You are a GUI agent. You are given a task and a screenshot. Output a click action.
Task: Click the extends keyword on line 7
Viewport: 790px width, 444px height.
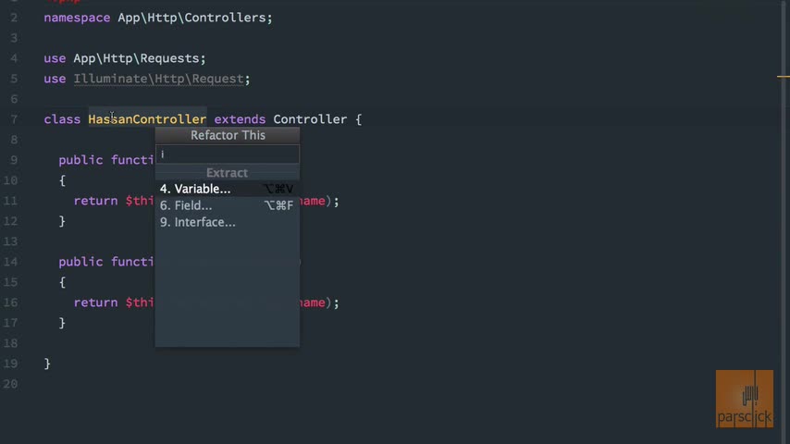click(x=240, y=119)
